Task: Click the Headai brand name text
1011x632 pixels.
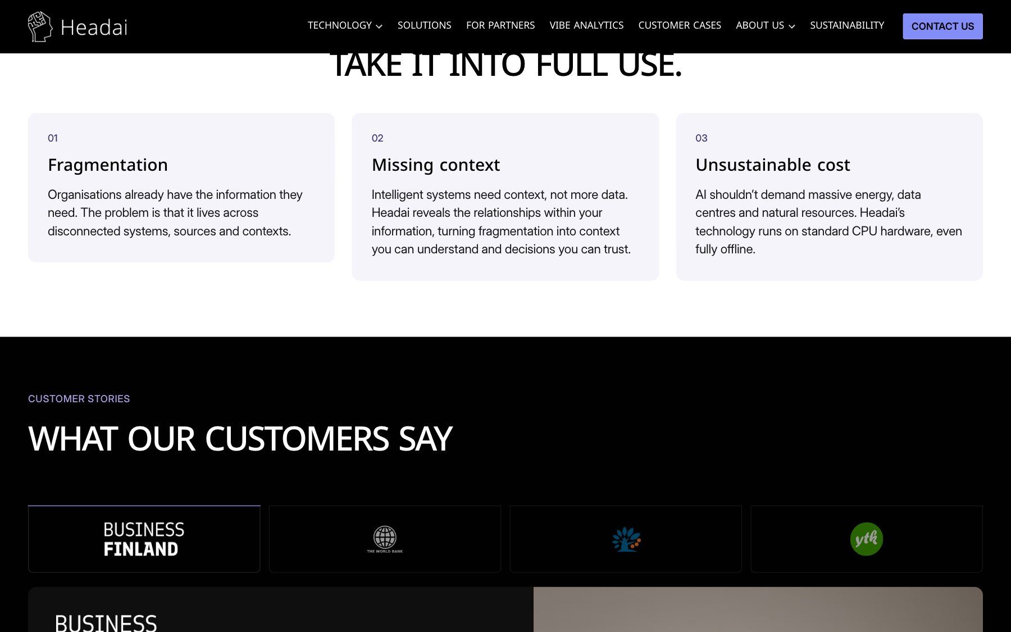Action: coord(94,28)
